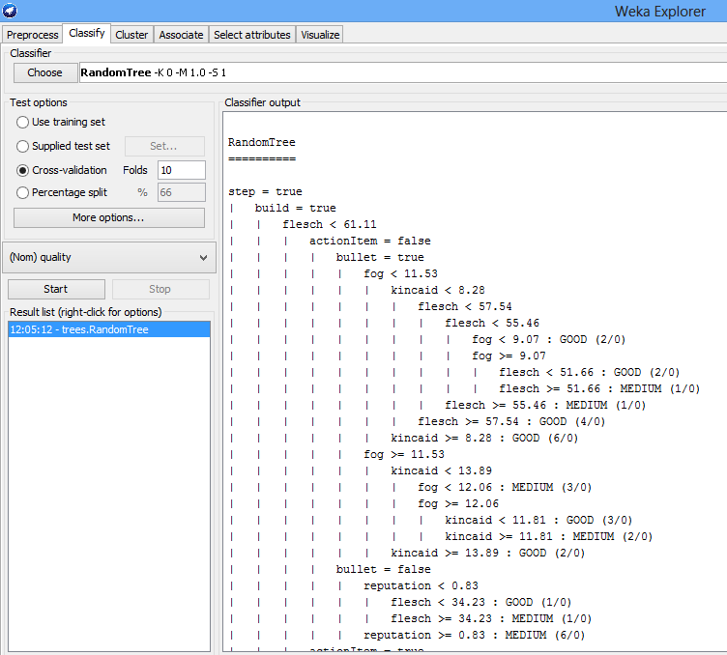Screen dimensions: 727x655
Task: Click 'kincaid < 8.28' tree line
Action: (x=437, y=291)
